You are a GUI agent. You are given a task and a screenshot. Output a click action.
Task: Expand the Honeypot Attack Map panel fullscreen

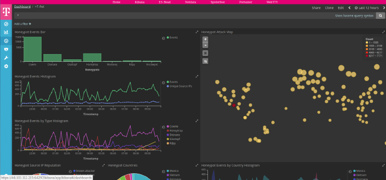384,32
